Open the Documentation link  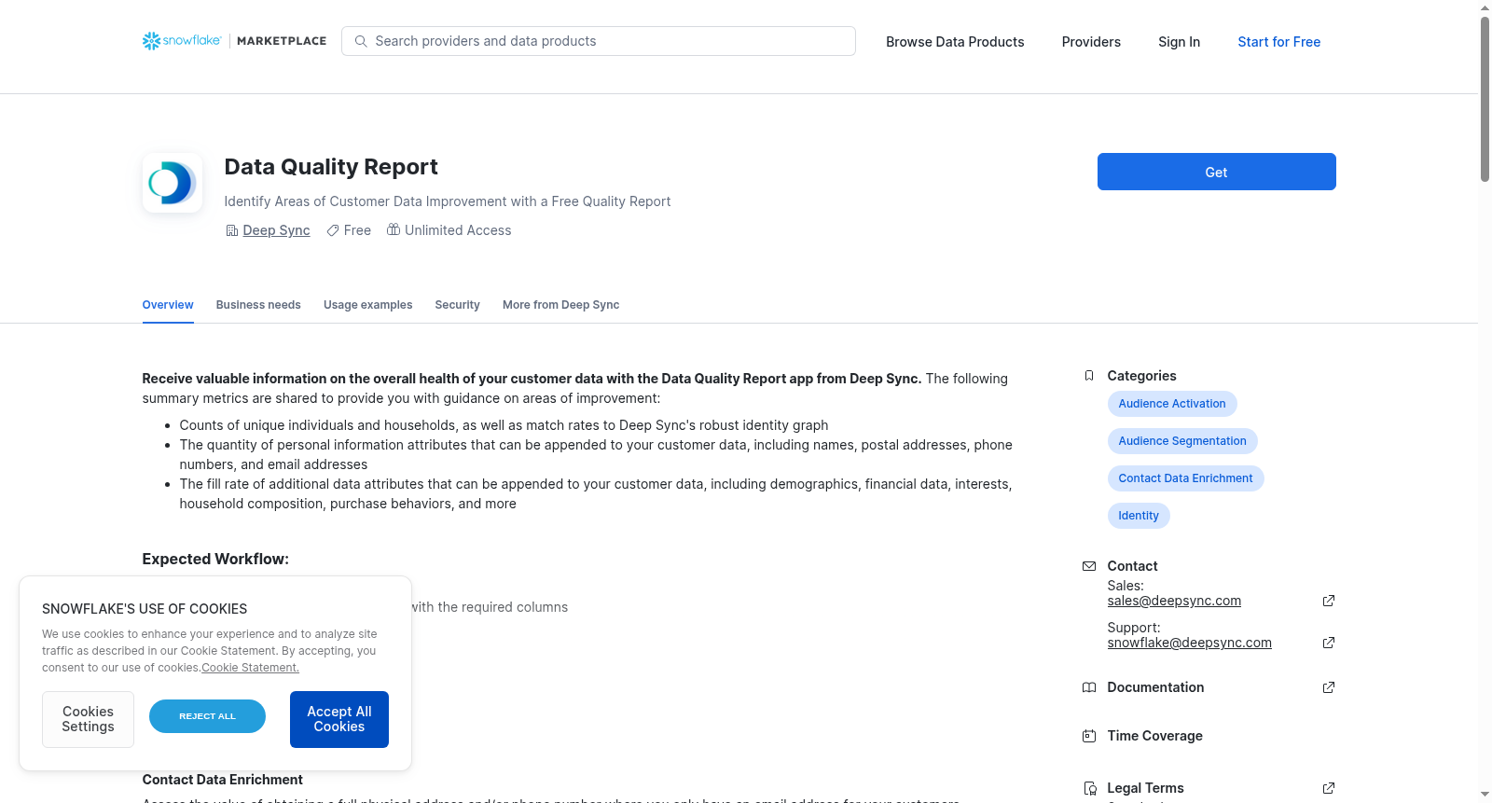click(1155, 687)
